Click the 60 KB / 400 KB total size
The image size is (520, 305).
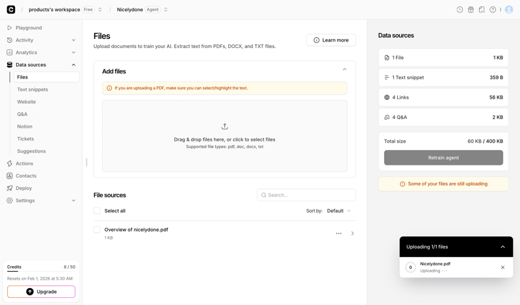pos(485,141)
